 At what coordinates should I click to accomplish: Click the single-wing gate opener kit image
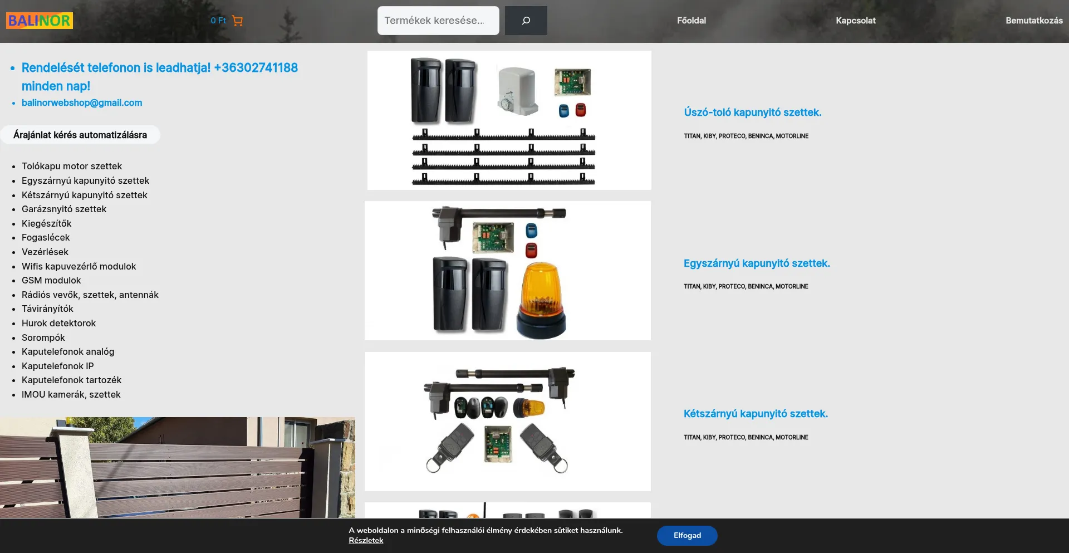[507, 271]
